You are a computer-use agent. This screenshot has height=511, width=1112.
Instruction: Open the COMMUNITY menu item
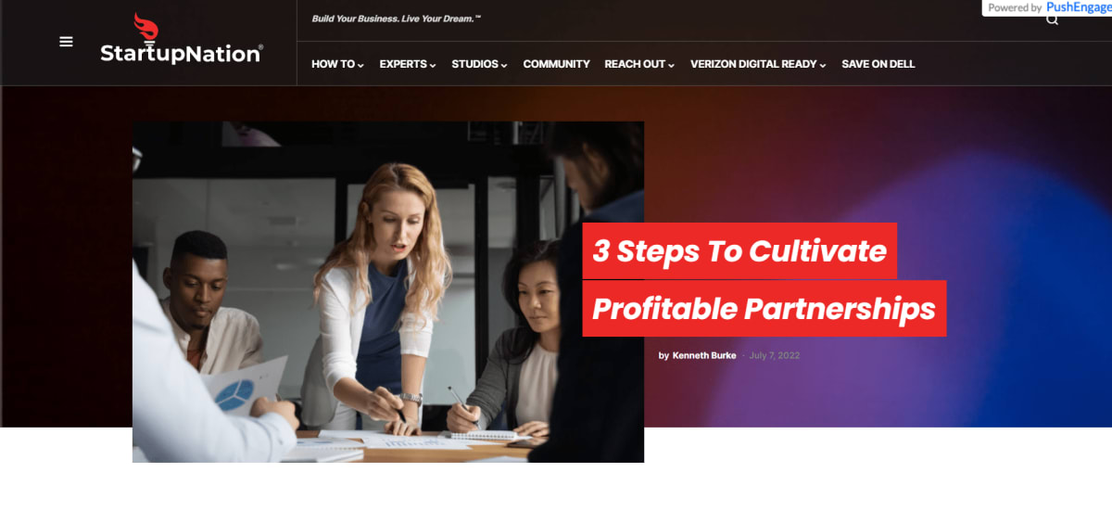(x=556, y=64)
